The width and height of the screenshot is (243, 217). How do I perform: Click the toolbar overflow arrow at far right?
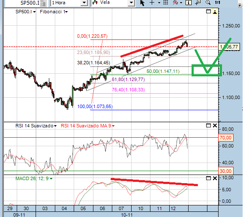[240, 5]
